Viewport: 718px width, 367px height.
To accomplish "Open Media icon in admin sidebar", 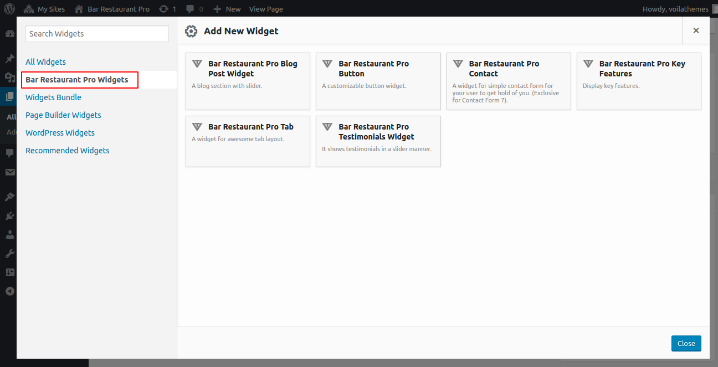I will pyautogui.click(x=9, y=77).
